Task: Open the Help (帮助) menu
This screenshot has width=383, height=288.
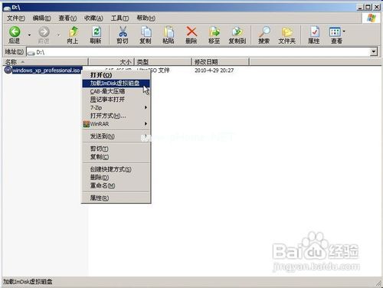Action: pos(146,18)
